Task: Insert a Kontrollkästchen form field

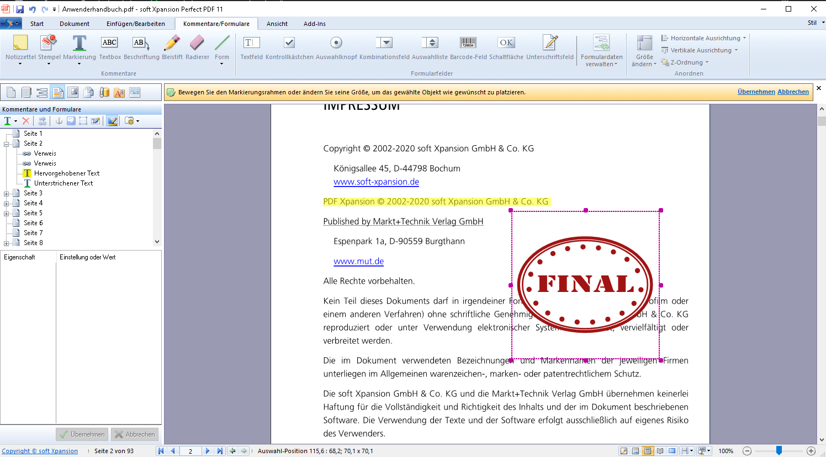Action: [x=289, y=47]
